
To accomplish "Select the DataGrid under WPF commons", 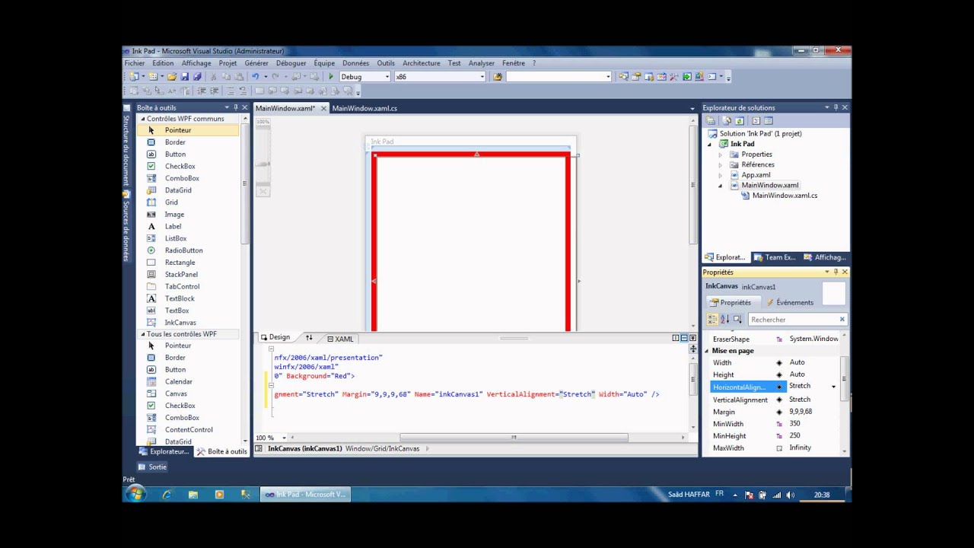I will tap(187, 190).
